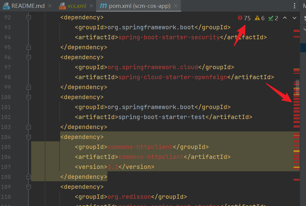Click line number 107 in gutter

click(6, 167)
